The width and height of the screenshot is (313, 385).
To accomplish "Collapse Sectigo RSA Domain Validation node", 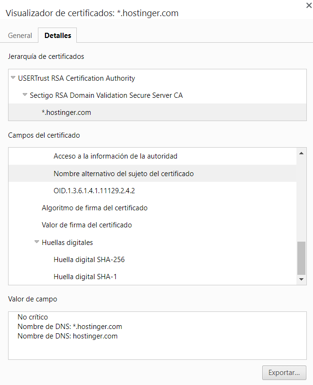I will [25, 95].
